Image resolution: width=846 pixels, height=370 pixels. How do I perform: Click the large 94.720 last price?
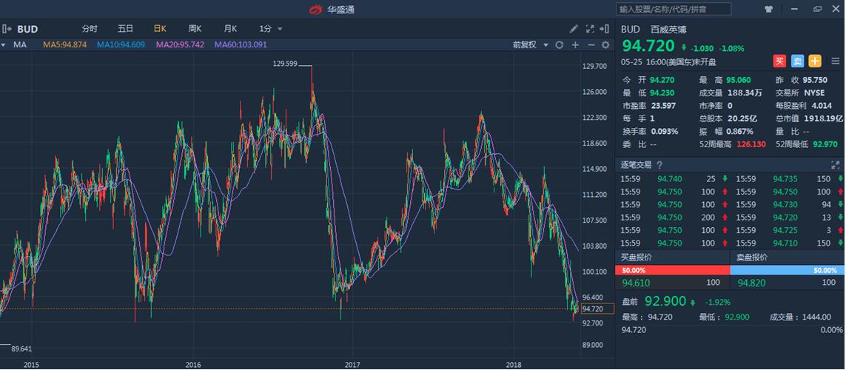point(648,45)
